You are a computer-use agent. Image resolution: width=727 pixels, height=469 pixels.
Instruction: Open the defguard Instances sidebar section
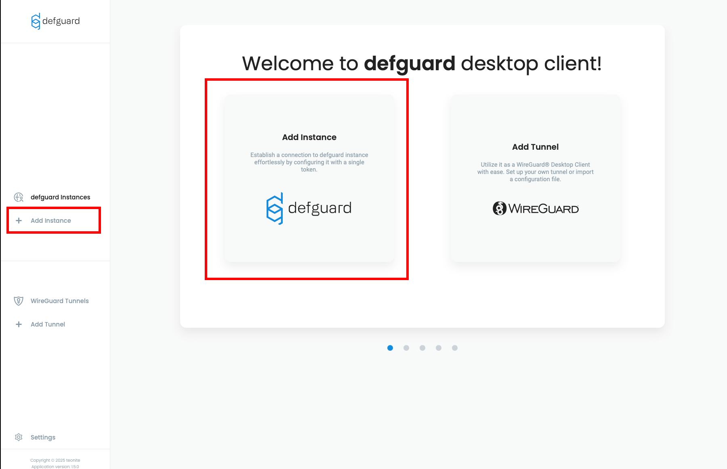click(60, 197)
